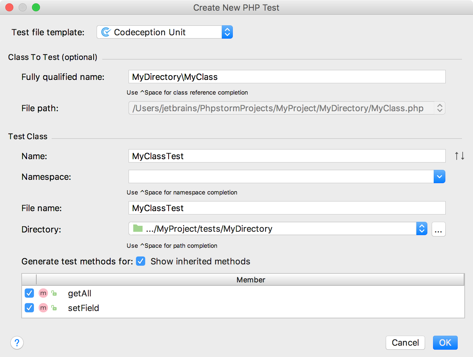The height and width of the screenshot is (357, 473).
Task: Click the public lock icon beside getAll
Action: (54, 293)
